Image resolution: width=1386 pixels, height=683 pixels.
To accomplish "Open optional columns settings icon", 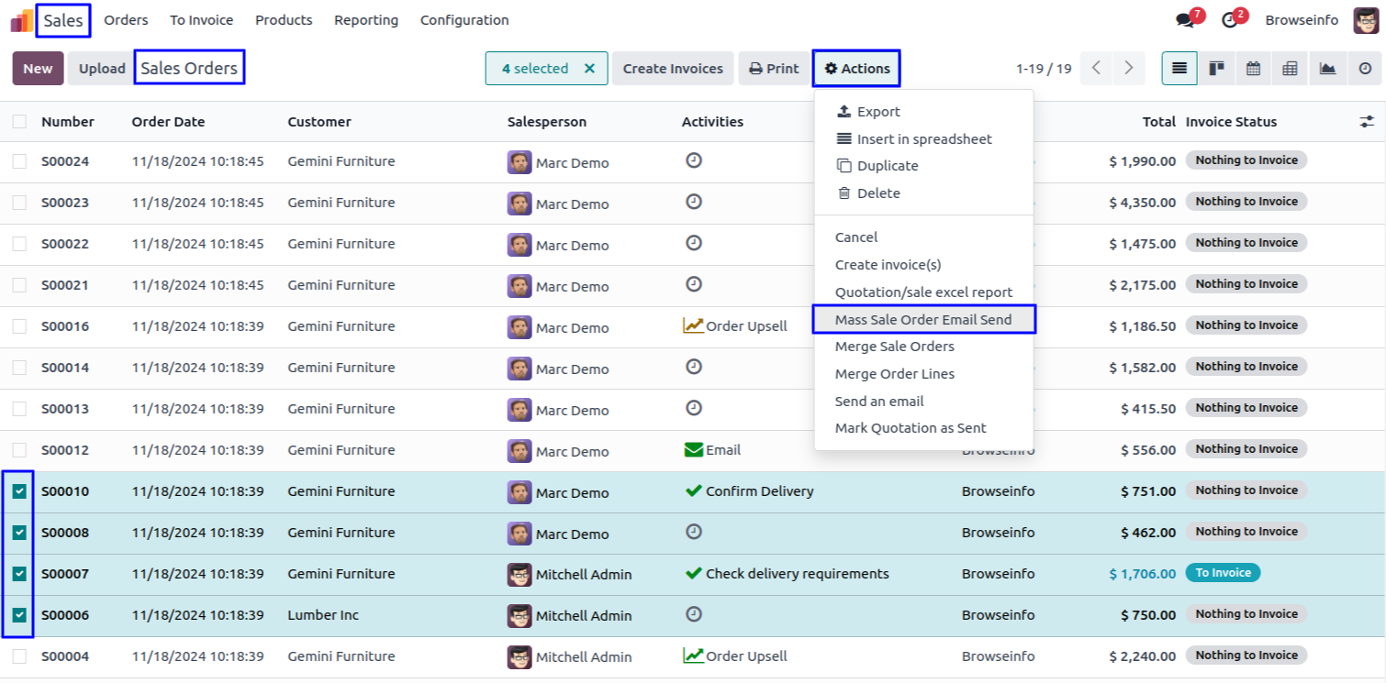I will pos(1367,122).
